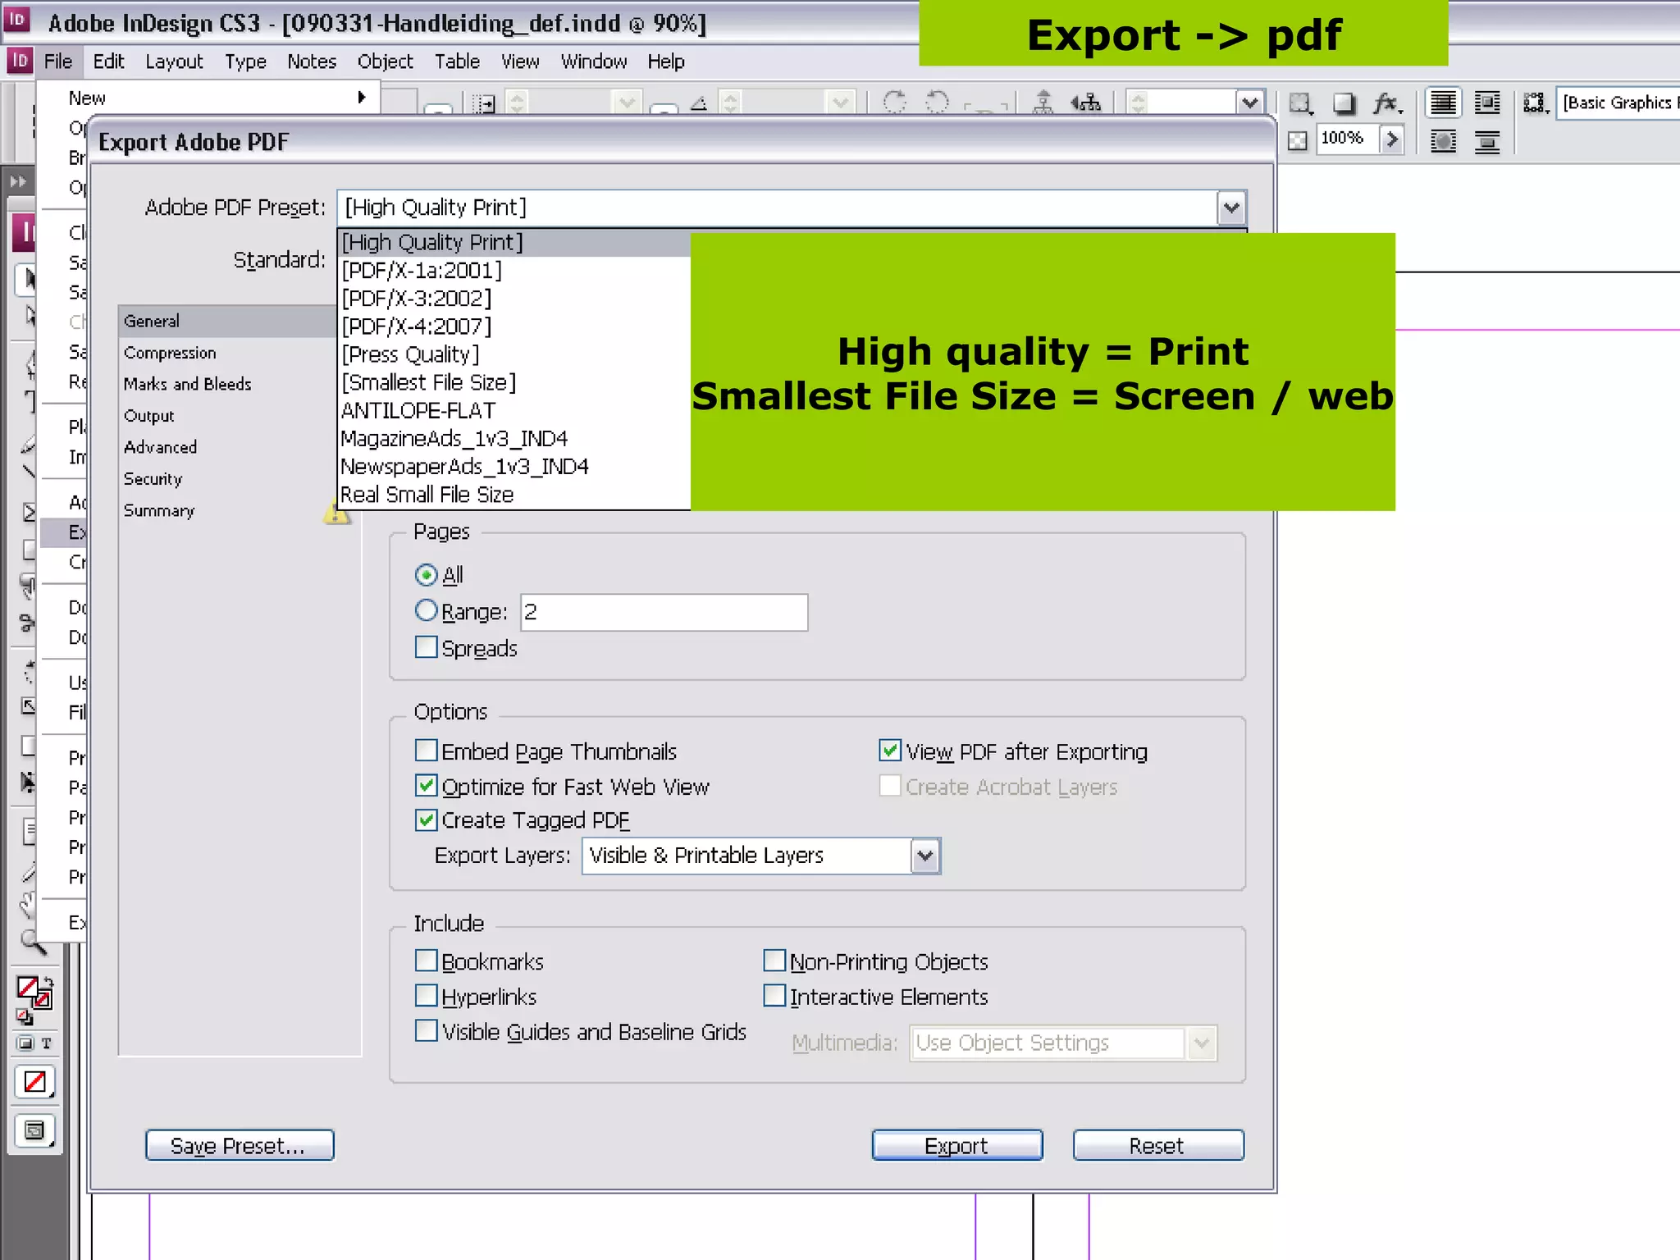This screenshot has width=1680, height=1260.
Task: Choose MagazineAds_1v3_IND4 preset
Action: (x=514, y=439)
